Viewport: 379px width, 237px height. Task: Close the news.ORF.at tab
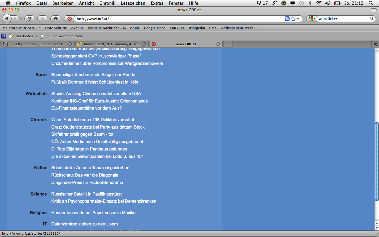pyautogui.click(x=218, y=44)
